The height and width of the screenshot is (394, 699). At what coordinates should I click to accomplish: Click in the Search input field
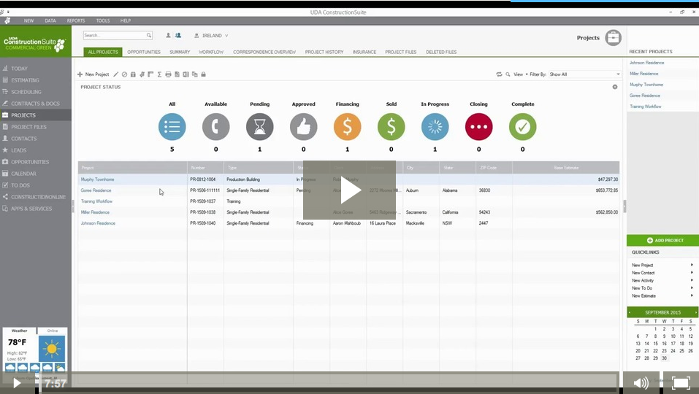tap(114, 35)
